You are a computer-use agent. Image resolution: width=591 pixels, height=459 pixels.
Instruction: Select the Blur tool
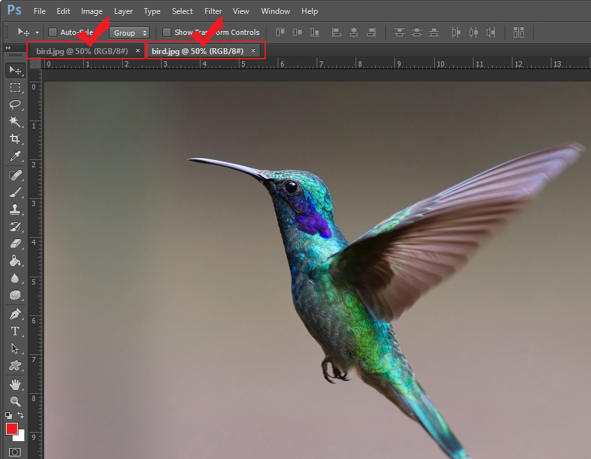tap(15, 278)
